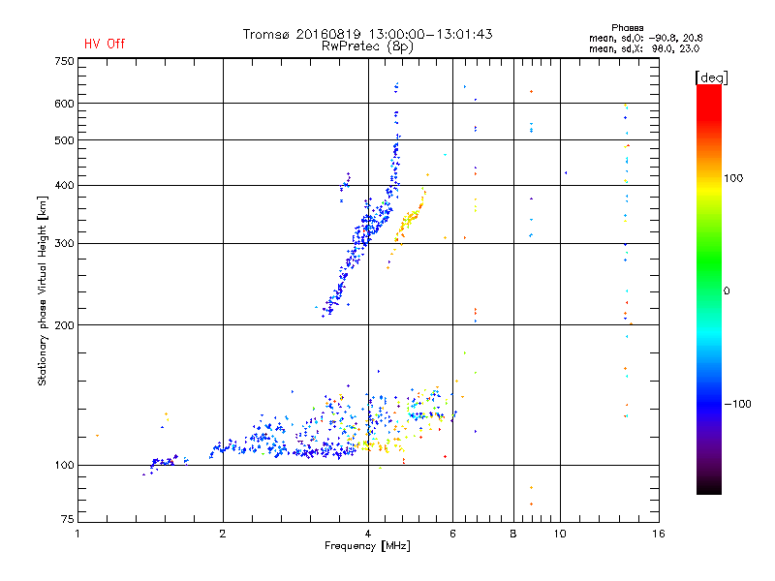Click the red 'HV Off' status text

[105, 44]
